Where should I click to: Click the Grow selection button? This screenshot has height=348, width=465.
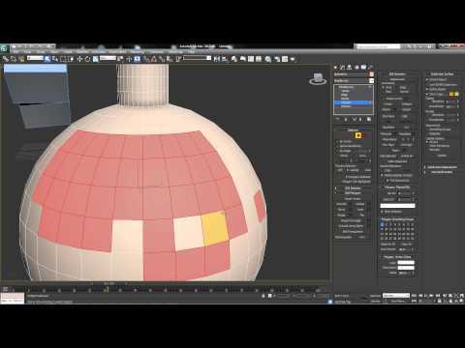362,156
